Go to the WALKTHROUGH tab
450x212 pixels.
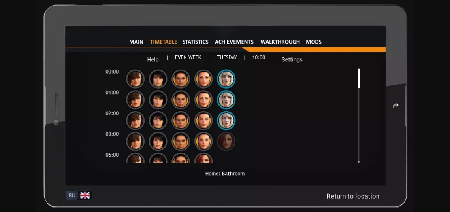280,42
